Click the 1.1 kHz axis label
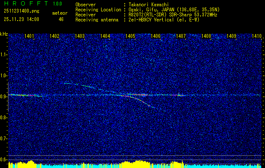 tap(4, 55)
